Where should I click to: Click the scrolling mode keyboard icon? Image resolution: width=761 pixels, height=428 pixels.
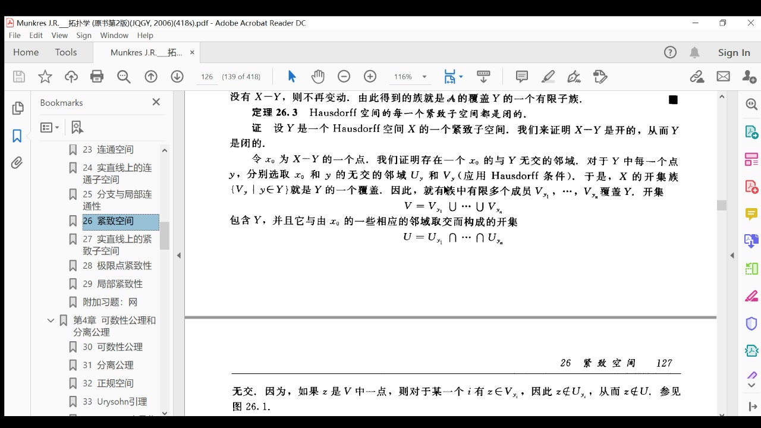tap(483, 77)
